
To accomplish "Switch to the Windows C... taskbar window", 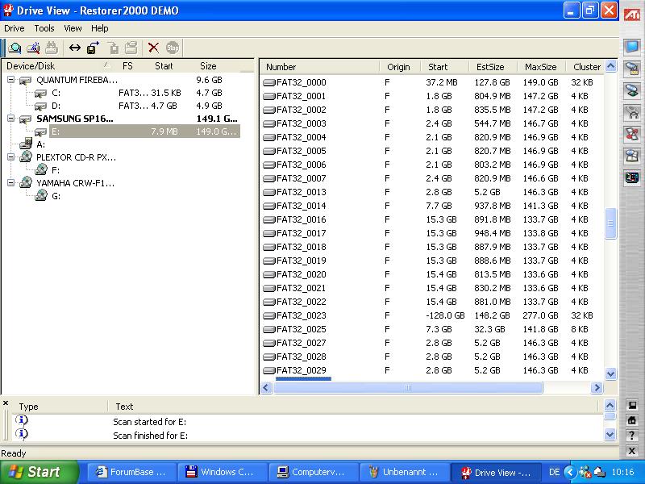I will tap(223, 472).
